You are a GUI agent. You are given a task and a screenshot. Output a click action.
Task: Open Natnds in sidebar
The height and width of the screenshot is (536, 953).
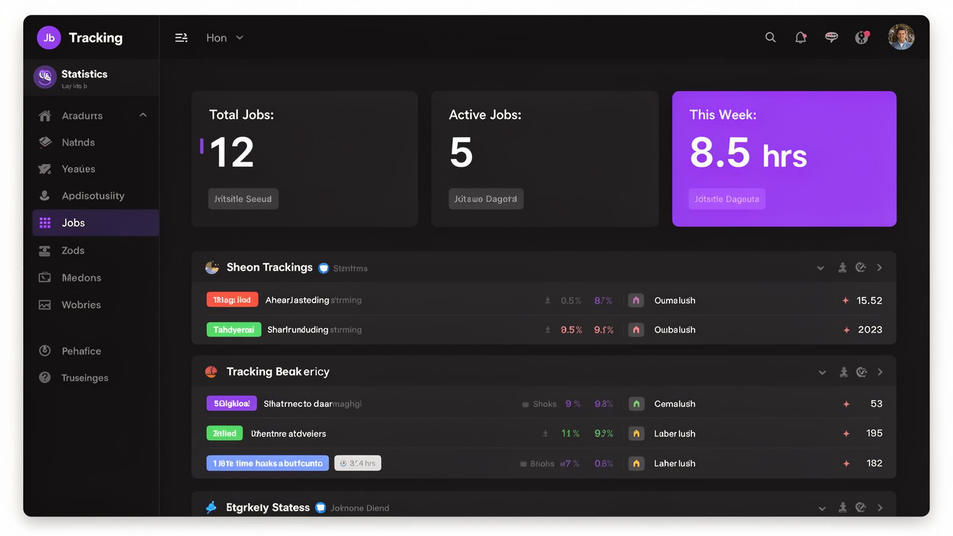(x=78, y=142)
